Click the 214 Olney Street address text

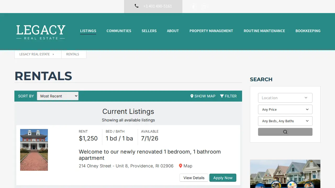pyautogui.click(x=126, y=166)
